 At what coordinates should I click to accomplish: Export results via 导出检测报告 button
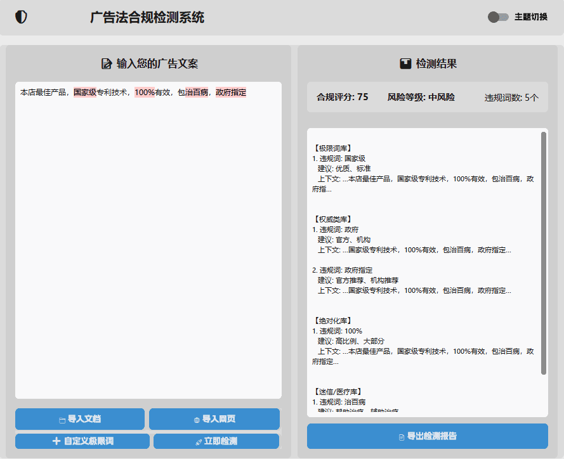coord(427,436)
